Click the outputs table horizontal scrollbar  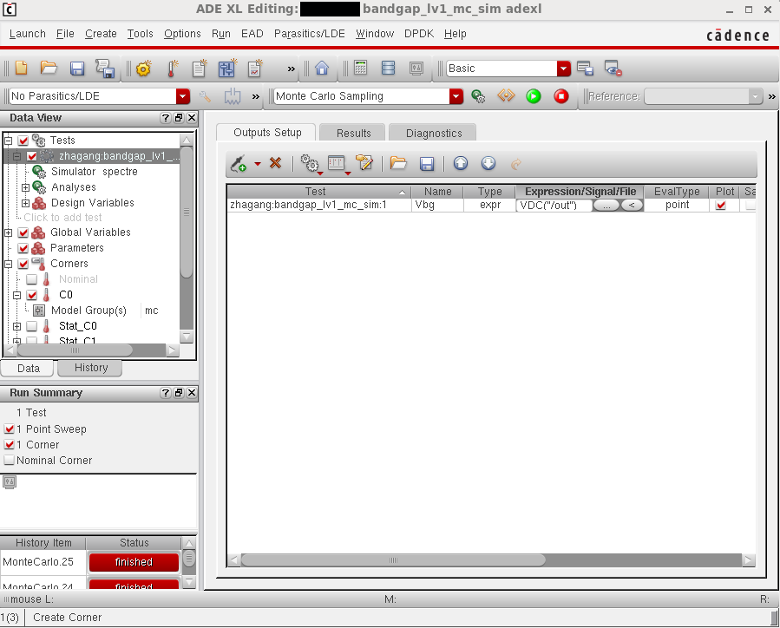[x=393, y=560]
